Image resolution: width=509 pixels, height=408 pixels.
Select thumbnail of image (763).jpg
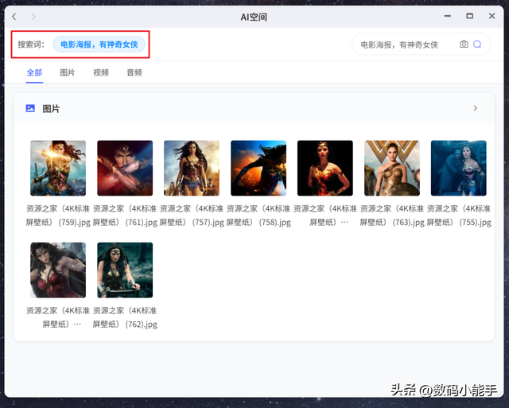coord(392,168)
